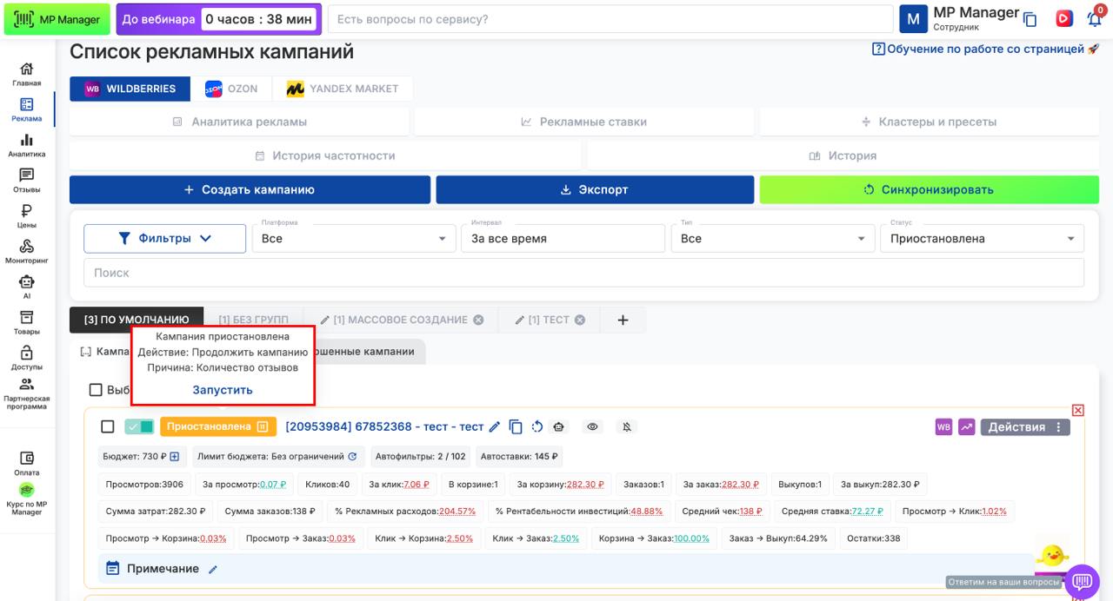Switch to the OZON marketplace tab
This screenshot has height=601, width=1113.
[x=232, y=89]
